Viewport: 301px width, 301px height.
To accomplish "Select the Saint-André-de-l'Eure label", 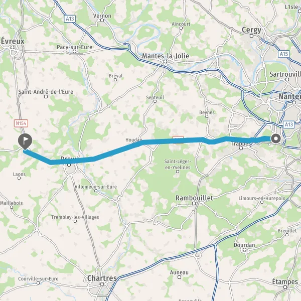I will click(x=46, y=92).
